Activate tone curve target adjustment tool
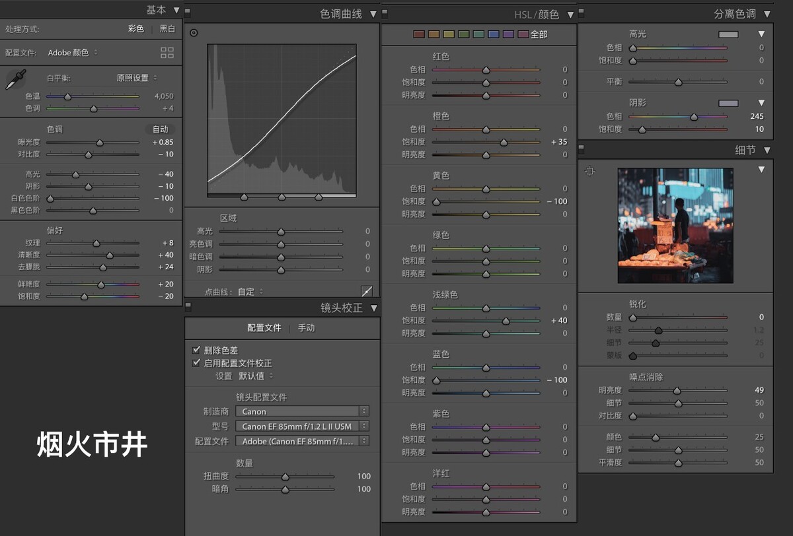This screenshot has height=536, width=793. [194, 33]
